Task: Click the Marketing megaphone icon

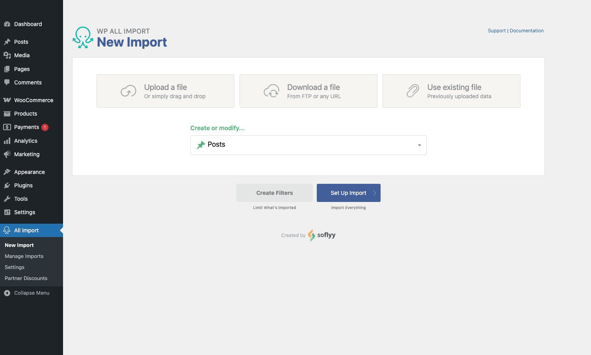Action: [x=7, y=154]
